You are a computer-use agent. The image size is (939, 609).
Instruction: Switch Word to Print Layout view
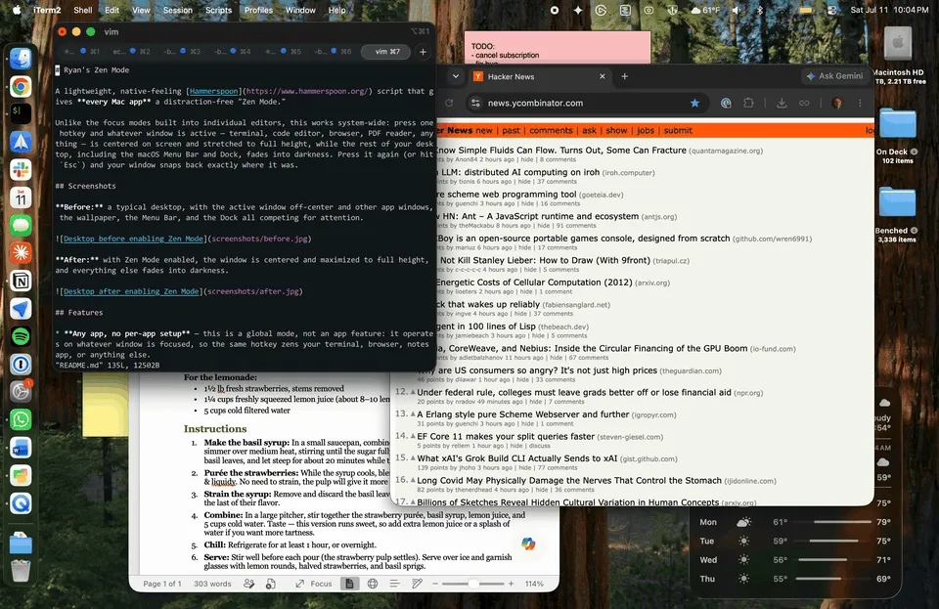click(x=349, y=584)
